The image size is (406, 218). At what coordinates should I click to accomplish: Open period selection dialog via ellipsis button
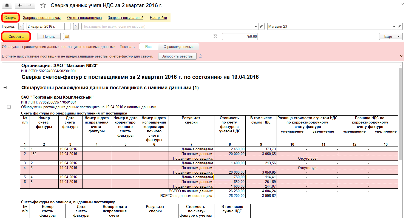pos(68,27)
